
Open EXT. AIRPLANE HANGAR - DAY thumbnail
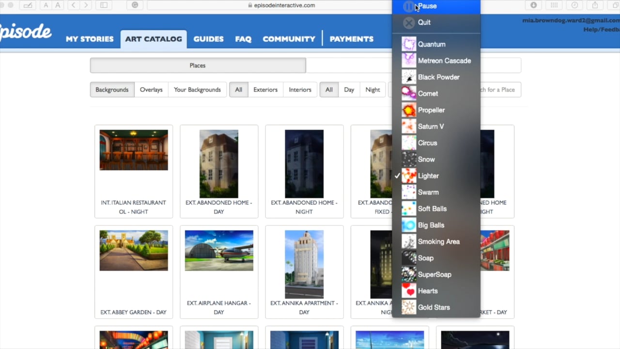[219, 251]
